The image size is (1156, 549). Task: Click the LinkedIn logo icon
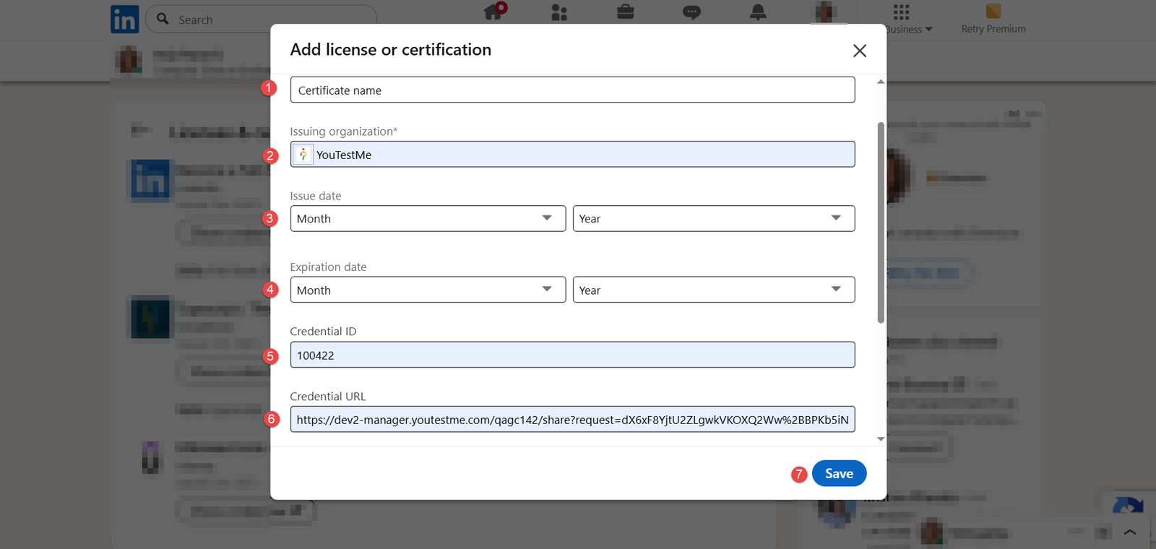(124, 20)
